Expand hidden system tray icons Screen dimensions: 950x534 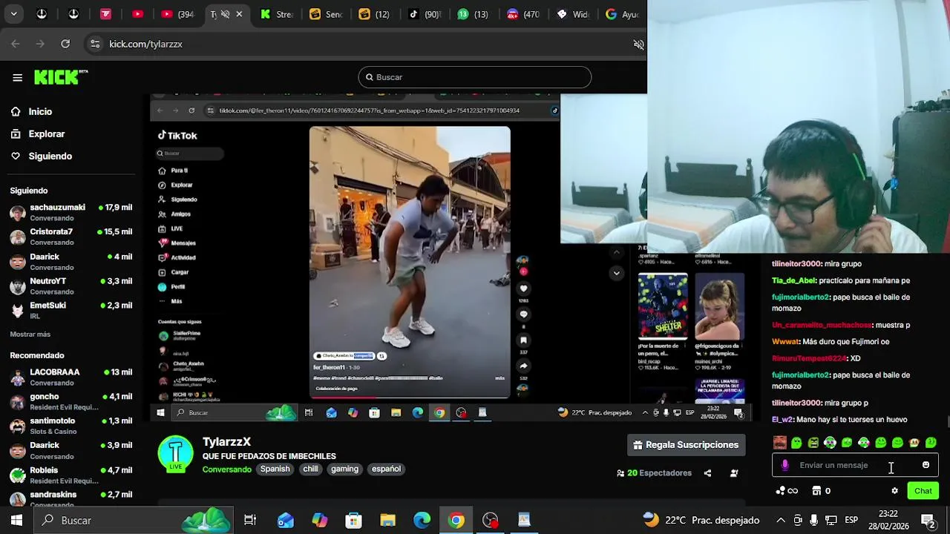pyautogui.click(x=780, y=520)
